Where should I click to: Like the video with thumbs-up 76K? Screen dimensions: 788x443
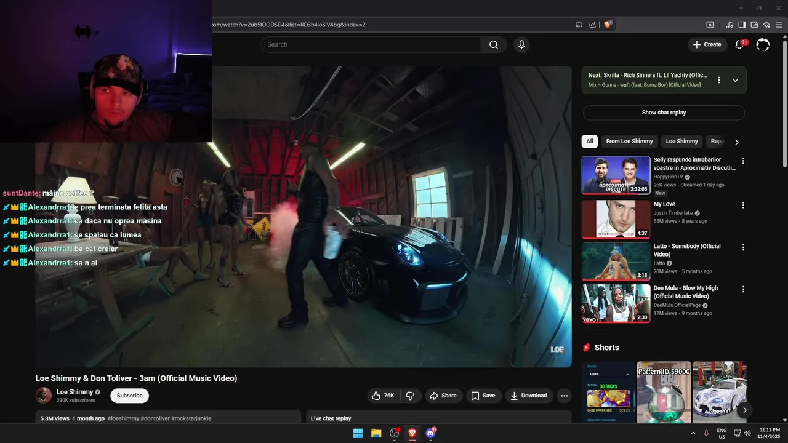click(x=383, y=396)
